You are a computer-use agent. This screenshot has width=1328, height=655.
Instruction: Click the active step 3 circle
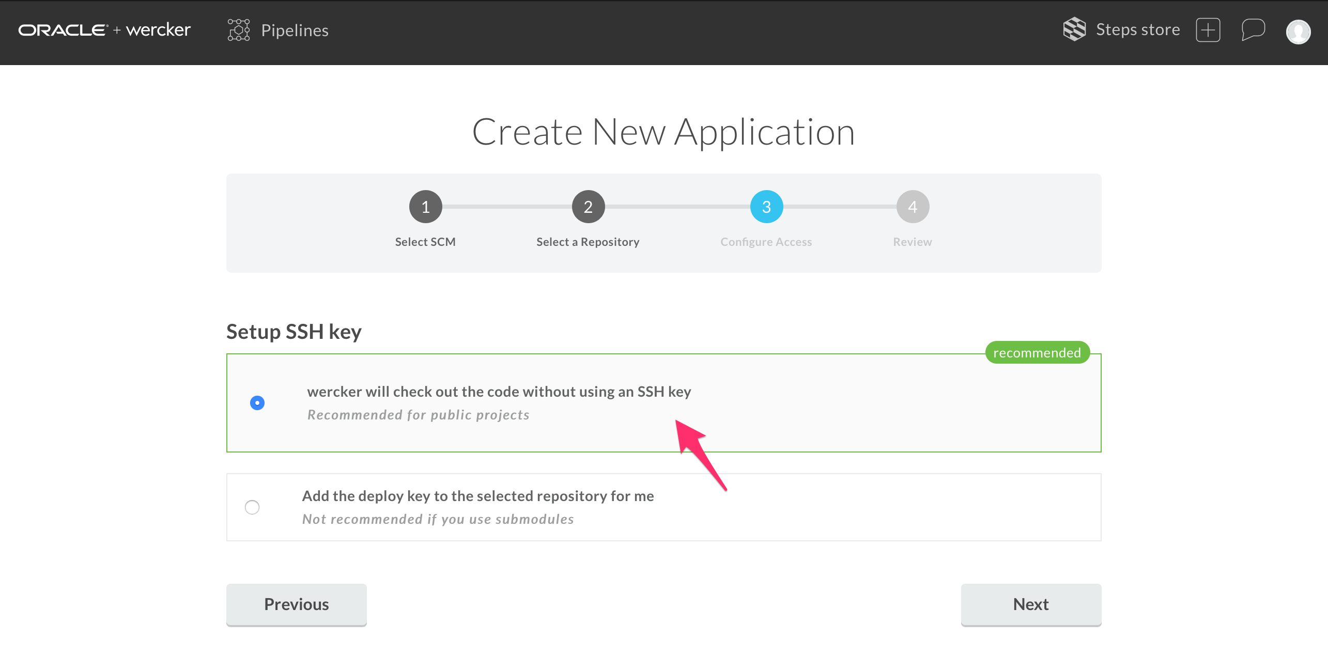tap(766, 207)
